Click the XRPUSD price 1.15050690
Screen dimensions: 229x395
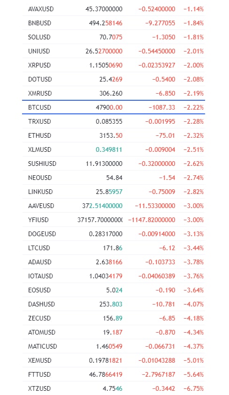(x=106, y=65)
